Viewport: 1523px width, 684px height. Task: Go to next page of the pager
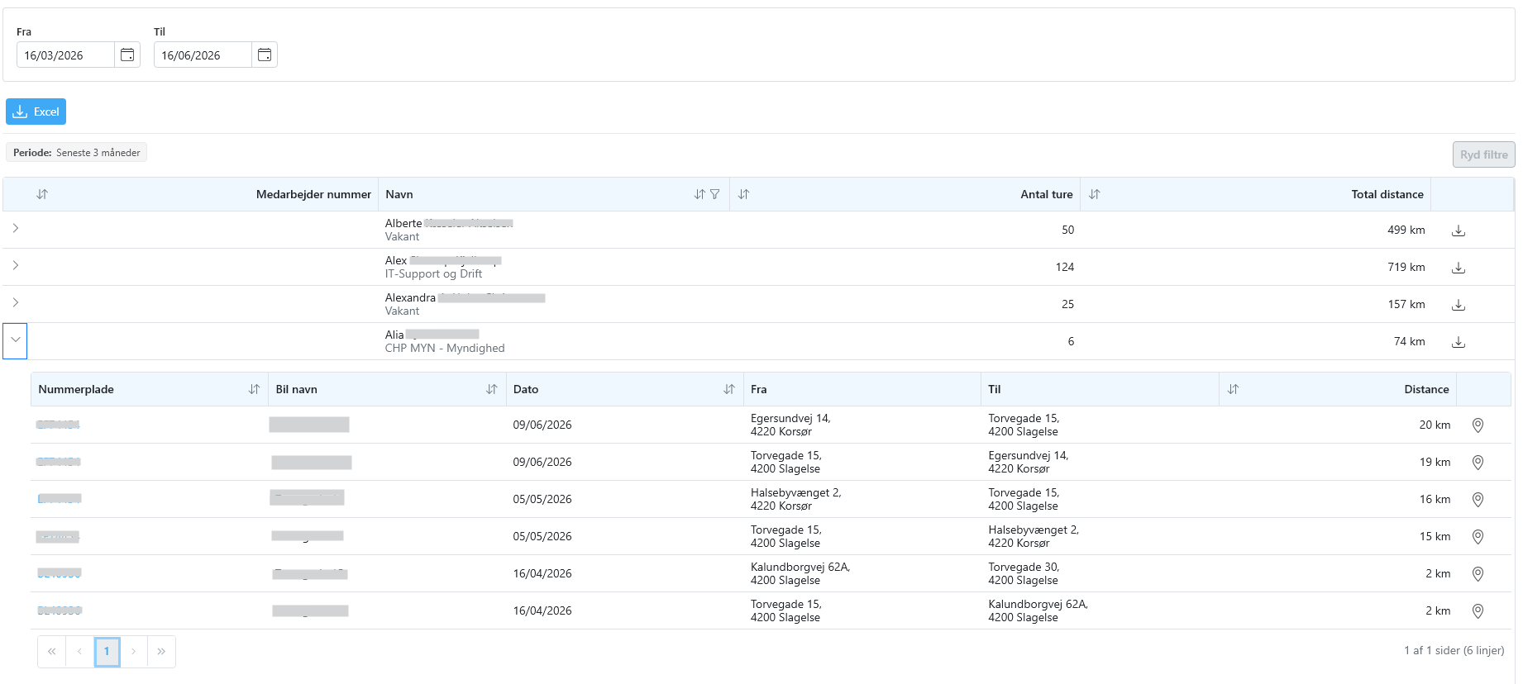point(134,652)
